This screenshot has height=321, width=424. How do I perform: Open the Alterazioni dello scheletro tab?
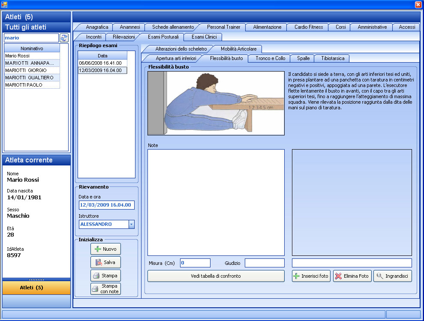coord(181,49)
